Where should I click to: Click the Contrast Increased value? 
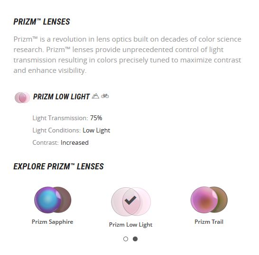(74, 142)
